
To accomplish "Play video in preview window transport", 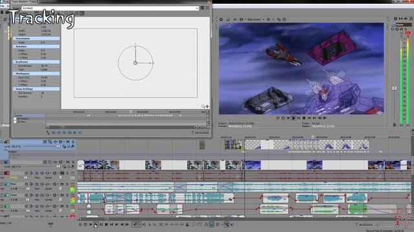I will [x=293, y=118].
